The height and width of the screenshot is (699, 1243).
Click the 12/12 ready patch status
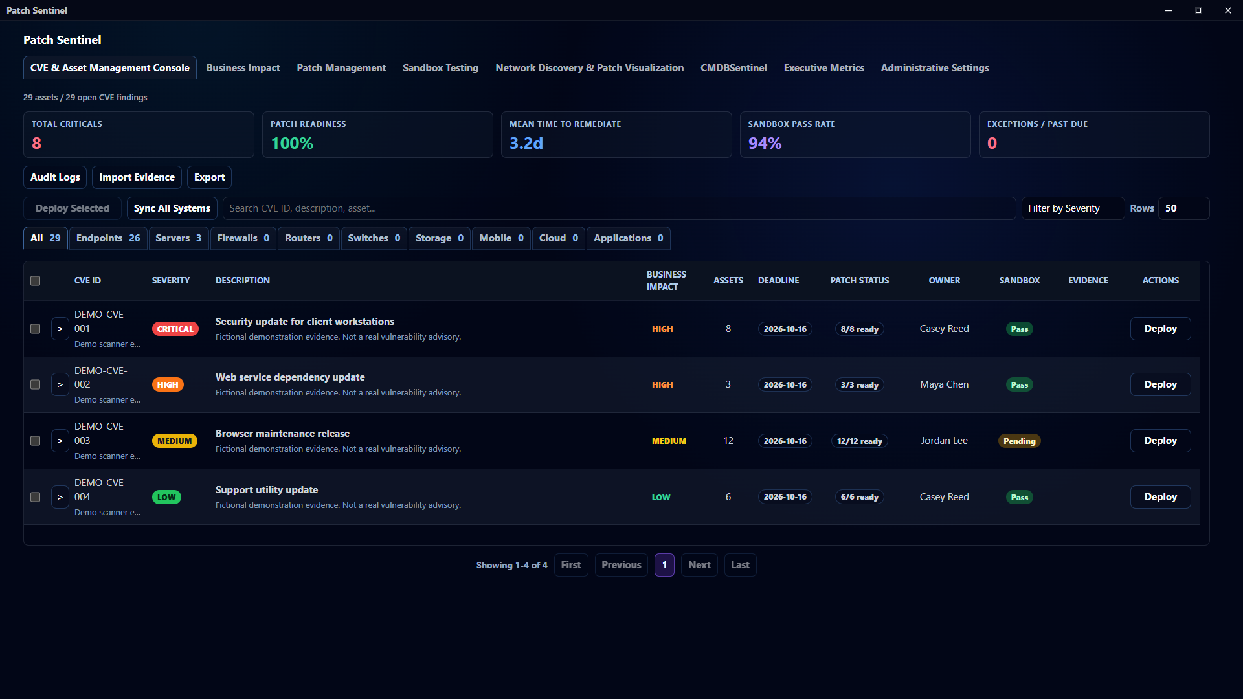coord(860,441)
